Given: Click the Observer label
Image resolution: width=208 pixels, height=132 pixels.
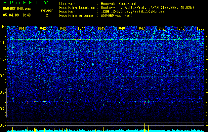Looking at the screenshot, I should click(x=67, y=4).
